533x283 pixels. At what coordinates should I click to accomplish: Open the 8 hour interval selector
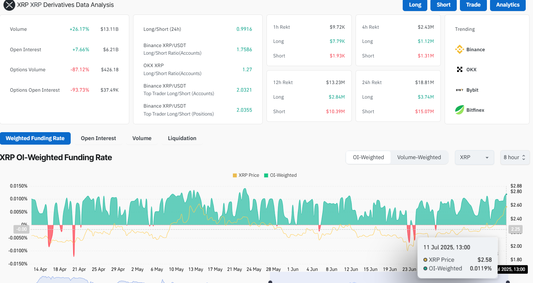coord(515,157)
